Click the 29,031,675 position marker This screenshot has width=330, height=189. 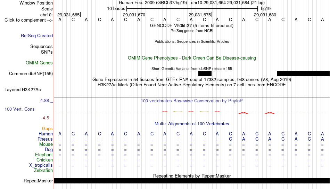point(200,15)
